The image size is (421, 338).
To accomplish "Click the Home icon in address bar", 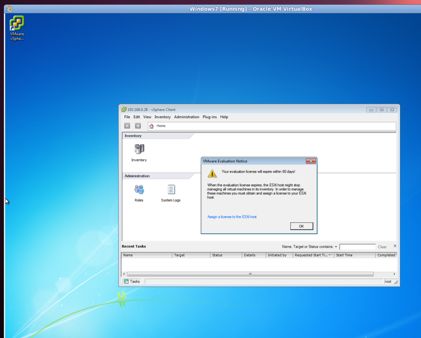I will (152, 126).
